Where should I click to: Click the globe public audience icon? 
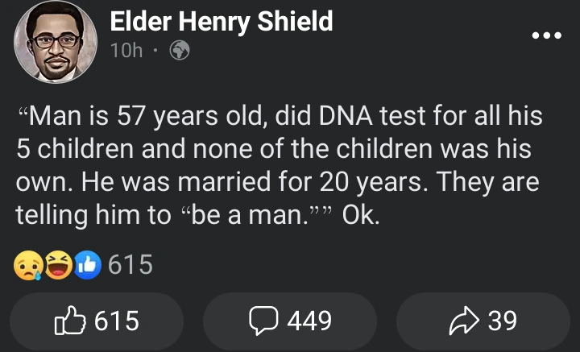(x=180, y=51)
